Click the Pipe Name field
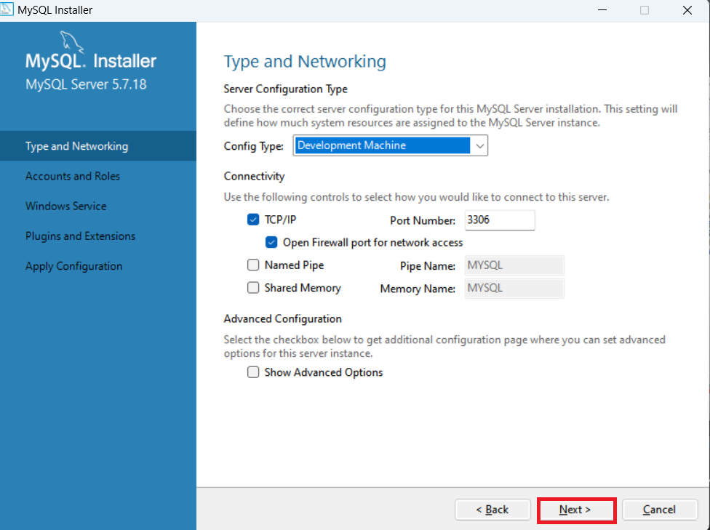 (x=514, y=265)
